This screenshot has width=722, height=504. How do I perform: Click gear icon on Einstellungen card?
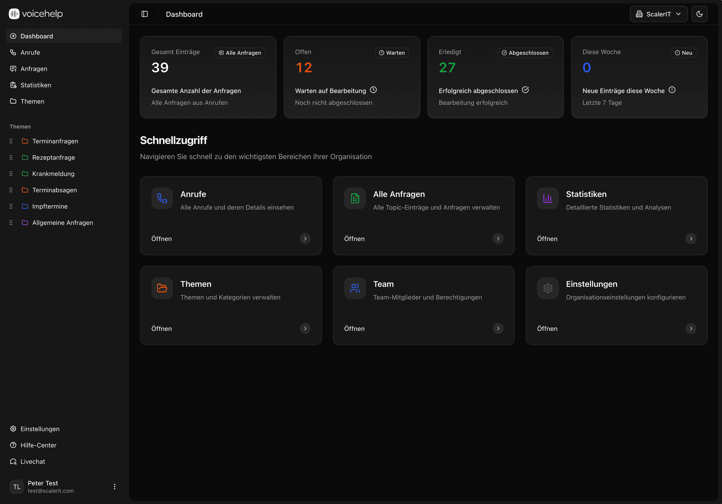point(548,288)
